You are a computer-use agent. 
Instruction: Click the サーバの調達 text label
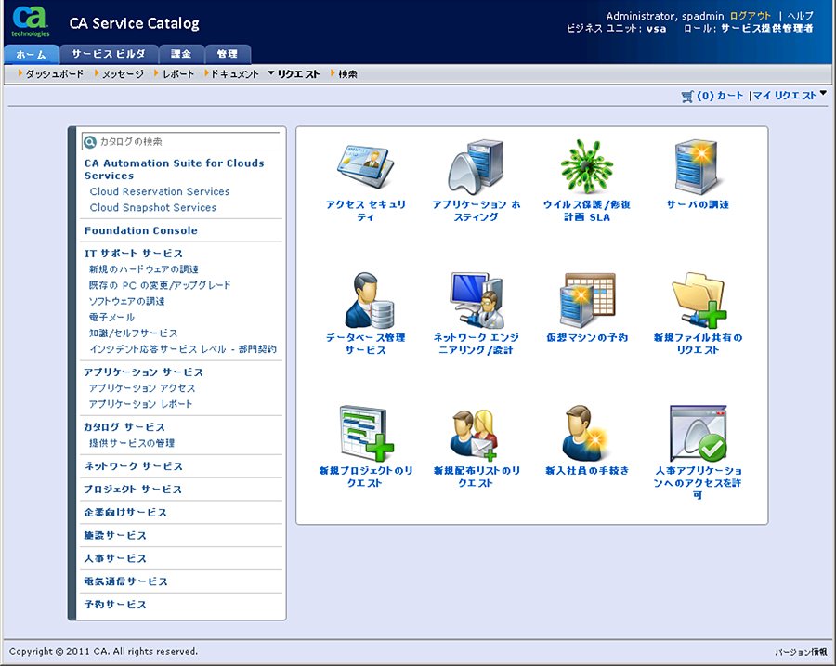coord(698,204)
